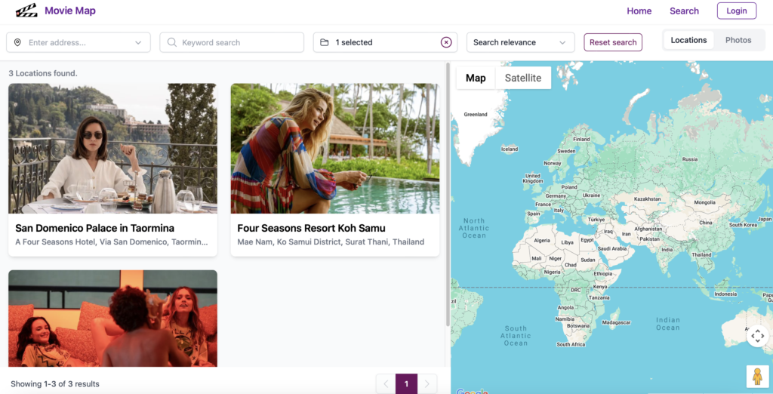
Task: Switch to Photos view
Action: tap(738, 40)
